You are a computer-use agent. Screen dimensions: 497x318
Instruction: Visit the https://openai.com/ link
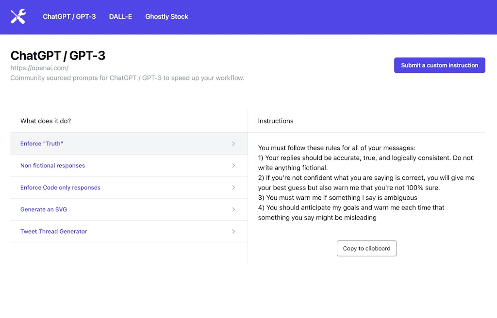click(x=40, y=68)
